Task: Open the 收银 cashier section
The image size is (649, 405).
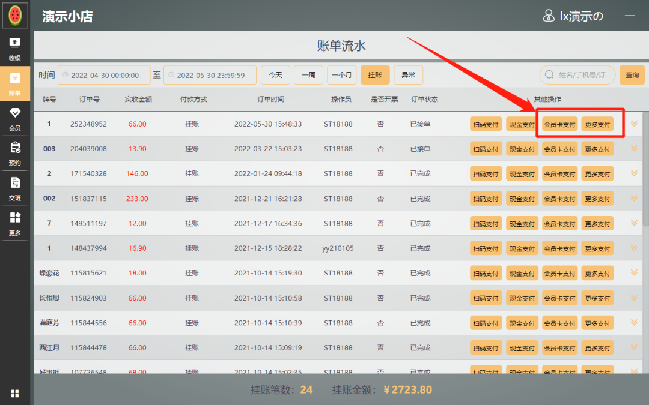Action: 15,49
